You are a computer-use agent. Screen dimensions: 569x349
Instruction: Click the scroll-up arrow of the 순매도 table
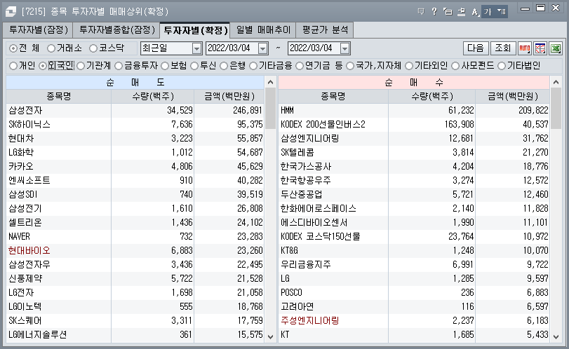tap(270, 82)
